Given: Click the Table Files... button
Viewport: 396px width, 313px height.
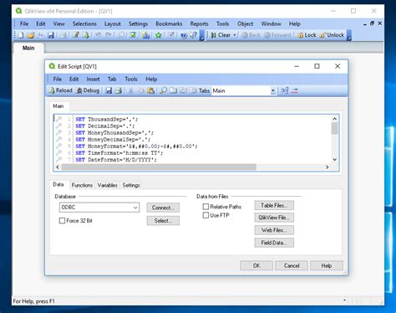Looking at the screenshot, I should (274, 205).
